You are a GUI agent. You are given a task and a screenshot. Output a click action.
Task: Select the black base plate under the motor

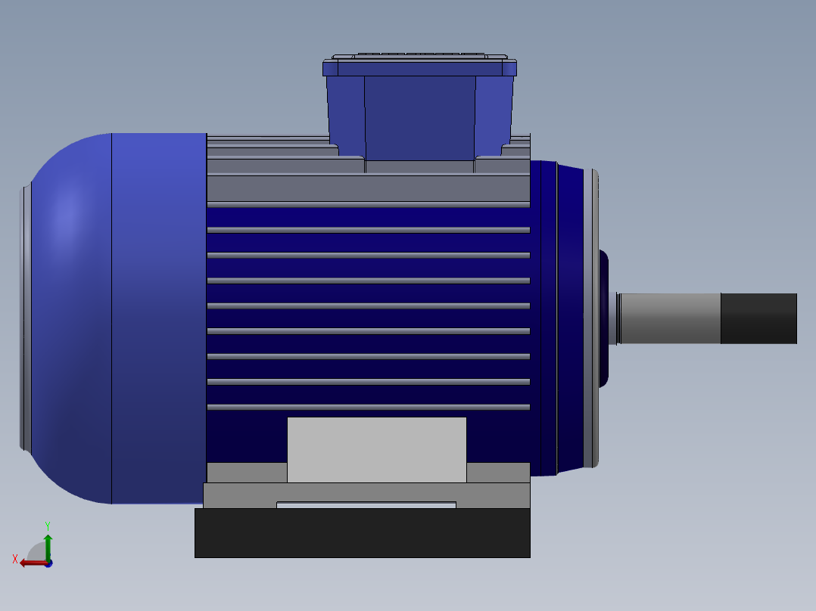(x=362, y=533)
